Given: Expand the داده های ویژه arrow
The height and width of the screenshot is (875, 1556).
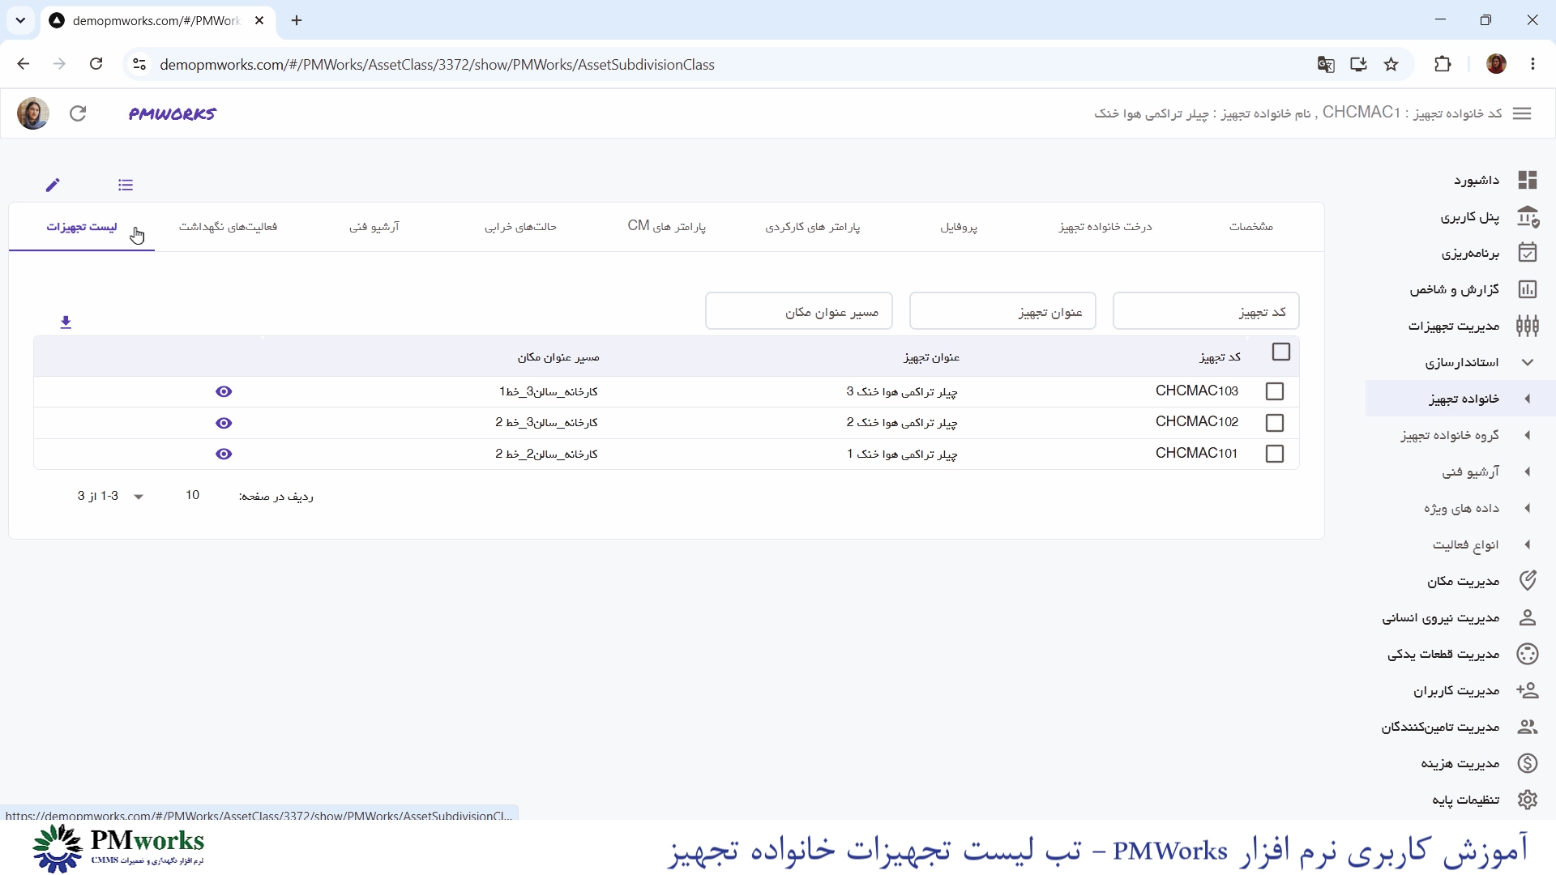Looking at the screenshot, I should pyautogui.click(x=1528, y=508).
